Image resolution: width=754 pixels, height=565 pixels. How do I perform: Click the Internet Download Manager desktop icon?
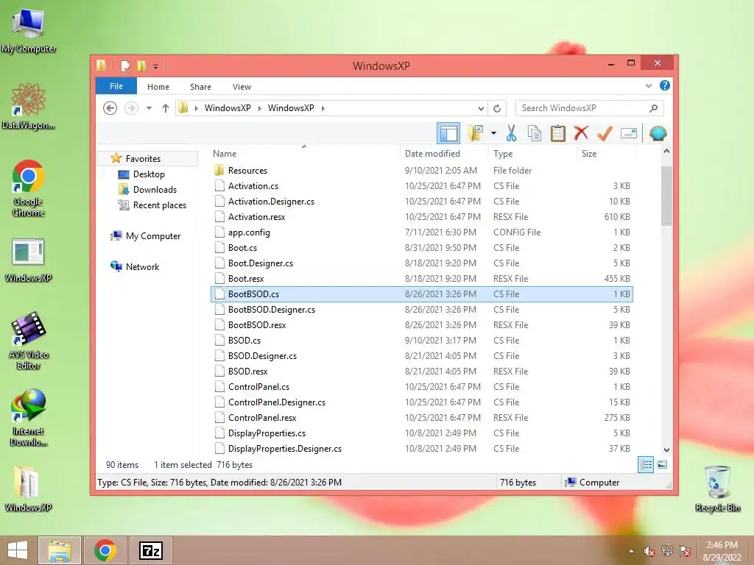pos(29,418)
